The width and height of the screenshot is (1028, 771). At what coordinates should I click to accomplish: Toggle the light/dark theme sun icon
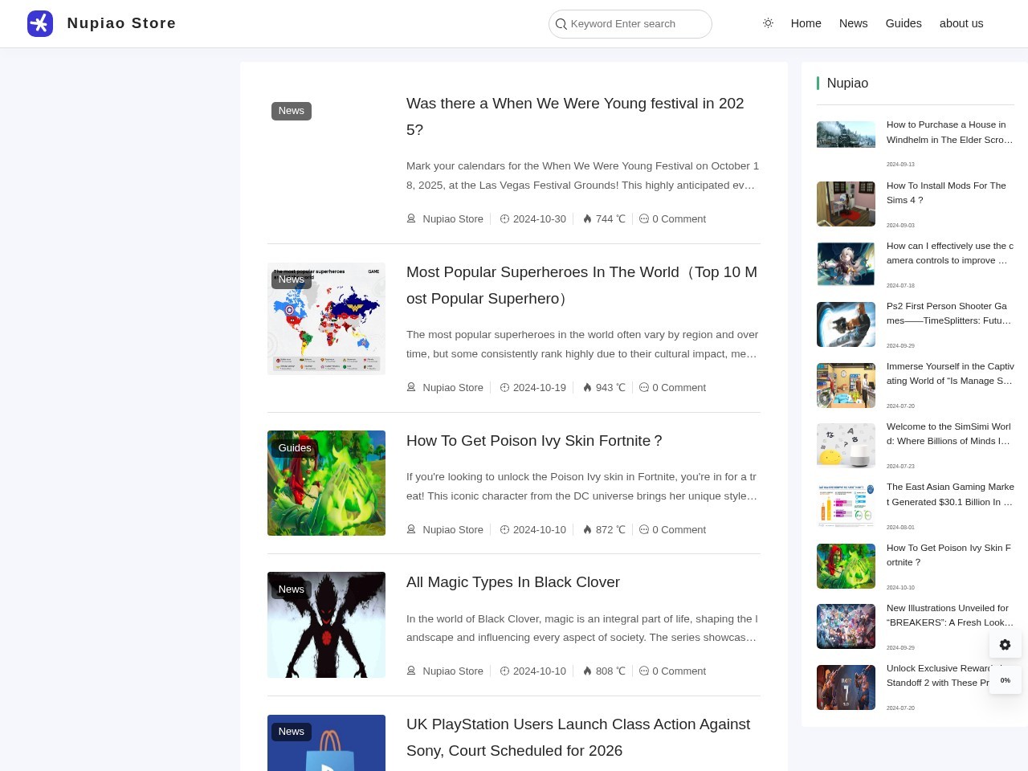click(768, 23)
